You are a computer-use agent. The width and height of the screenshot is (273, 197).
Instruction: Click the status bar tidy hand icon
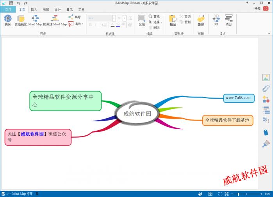(x=200, y=194)
